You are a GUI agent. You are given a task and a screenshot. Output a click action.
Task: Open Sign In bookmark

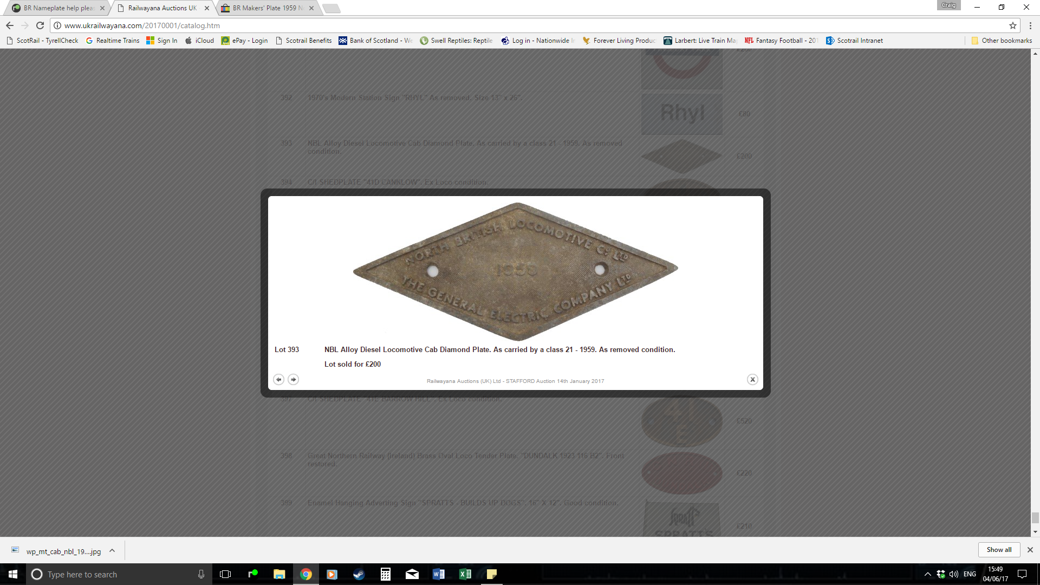pyautogui.click(x=162, y=41)
